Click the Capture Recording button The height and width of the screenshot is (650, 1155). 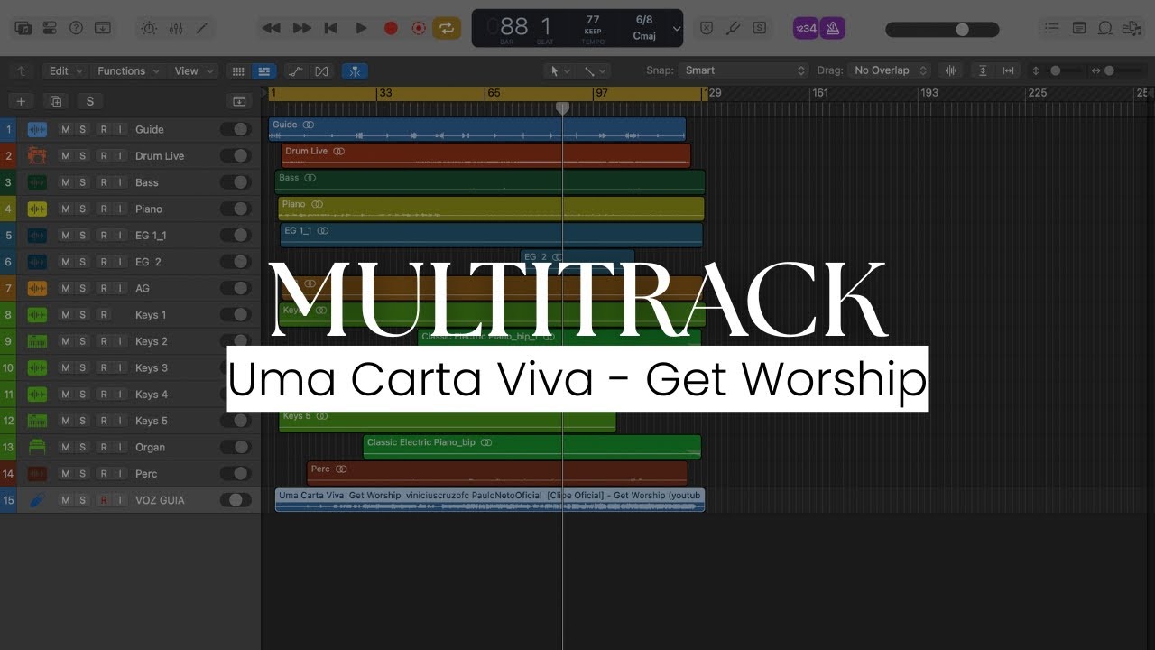(x=419, y=28)
